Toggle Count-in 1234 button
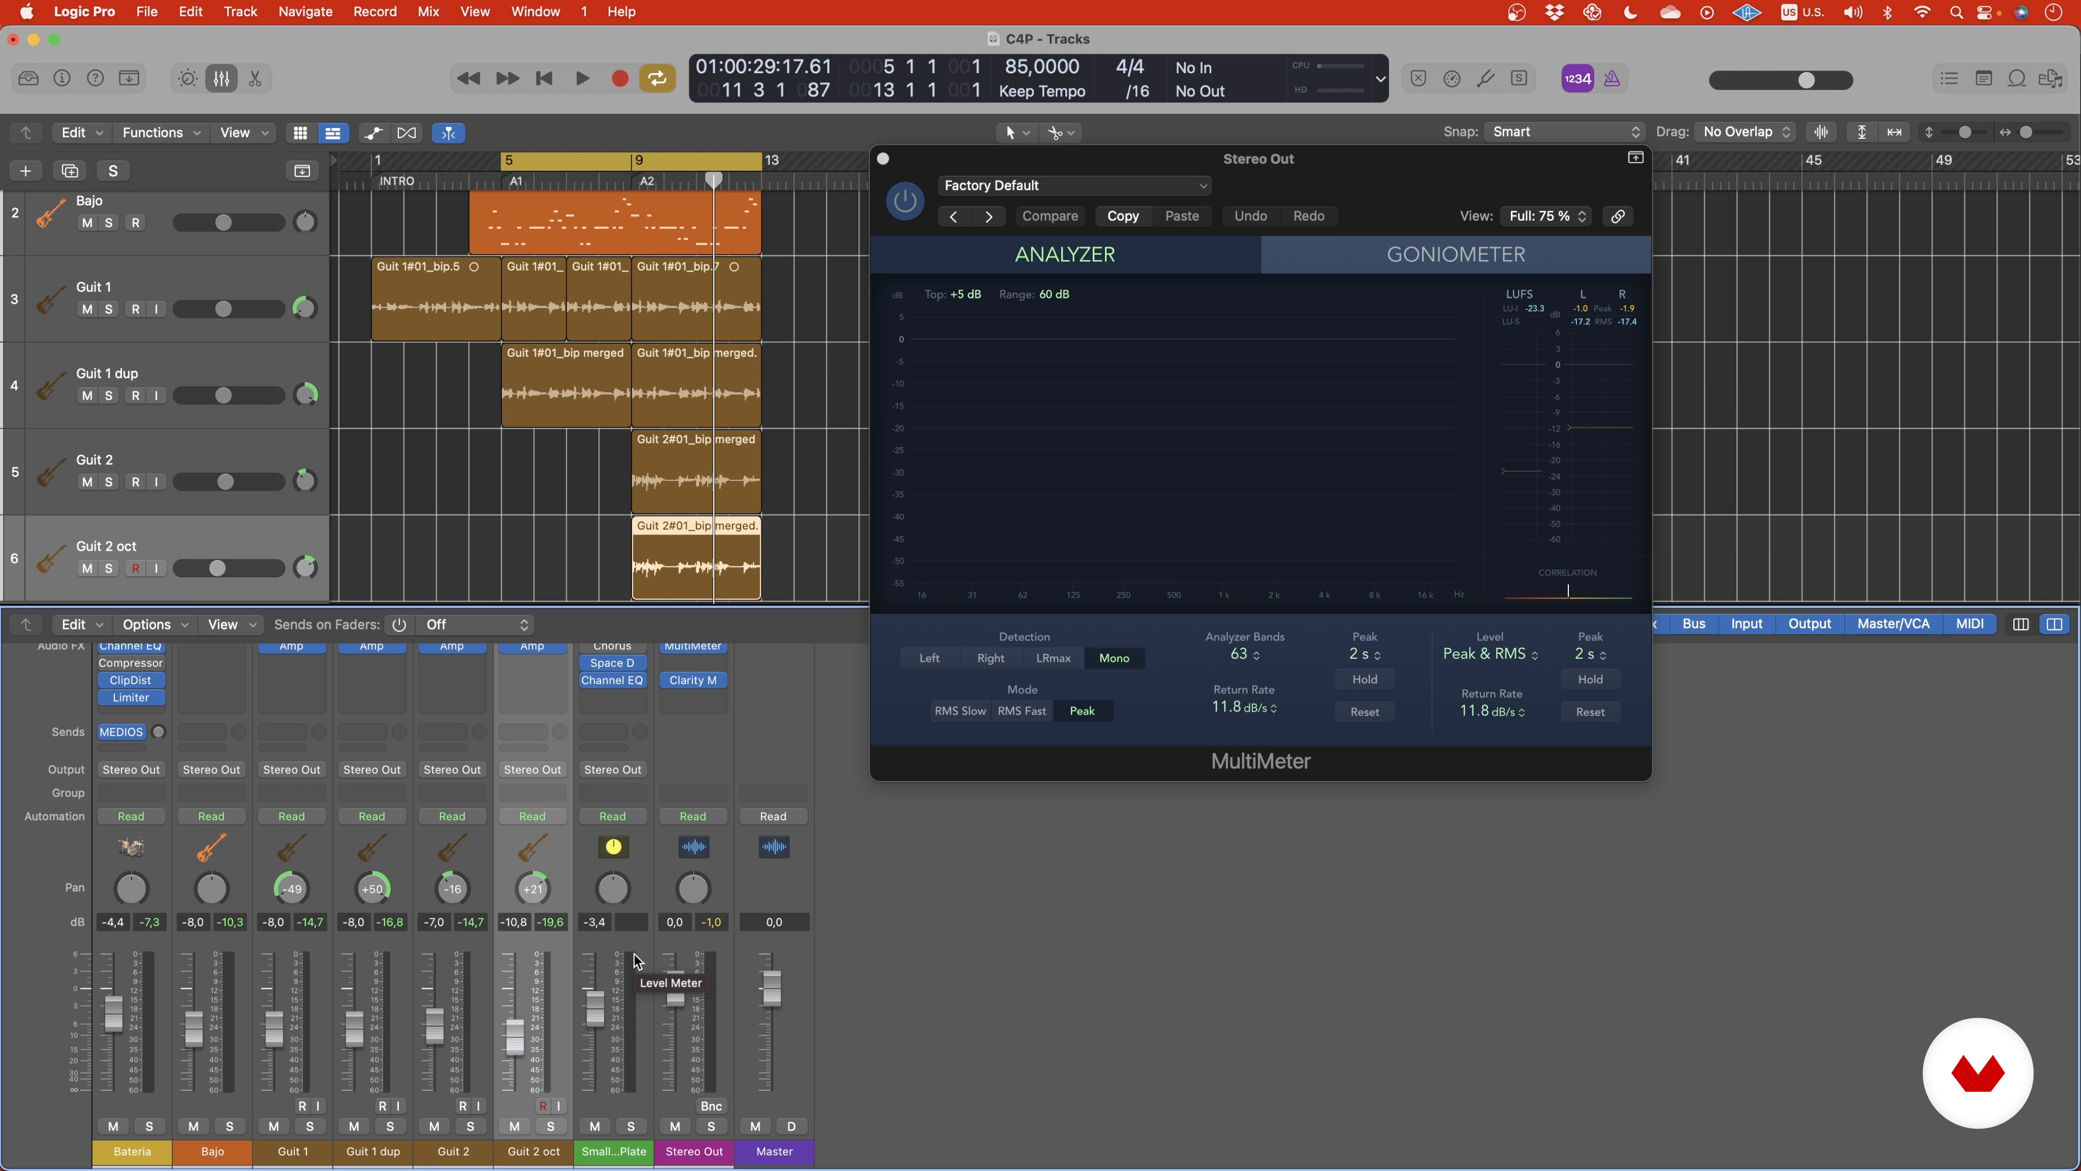 (1578, 79)
